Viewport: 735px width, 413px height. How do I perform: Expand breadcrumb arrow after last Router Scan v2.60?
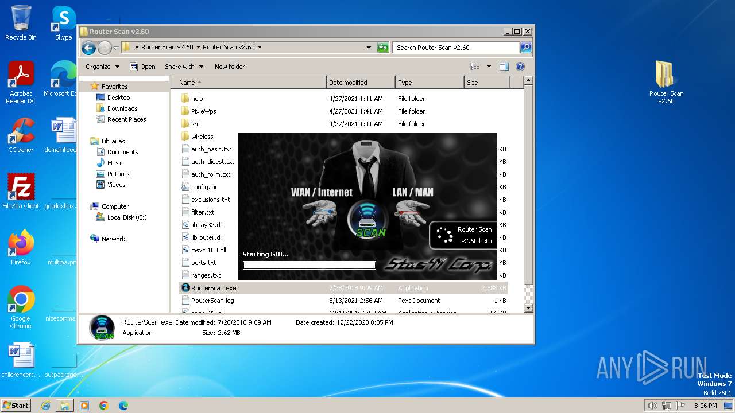(260, 48)
